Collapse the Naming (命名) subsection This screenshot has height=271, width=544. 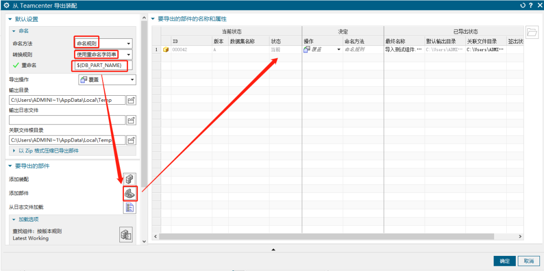(14, 31)
